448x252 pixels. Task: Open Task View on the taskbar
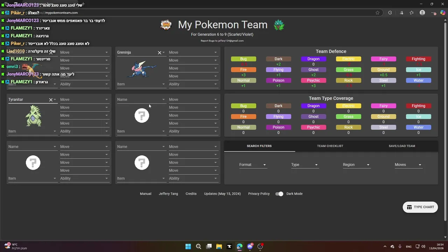[209, 246]
